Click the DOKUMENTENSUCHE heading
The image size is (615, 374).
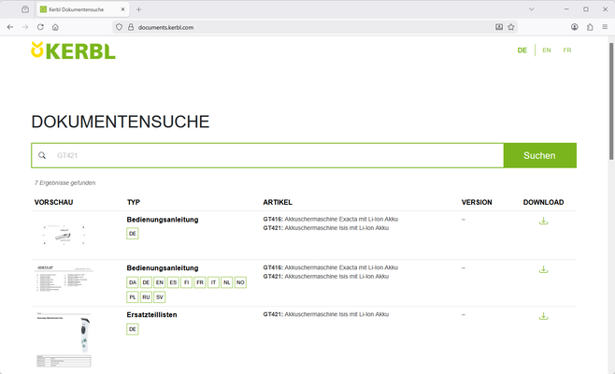[121, 122]
